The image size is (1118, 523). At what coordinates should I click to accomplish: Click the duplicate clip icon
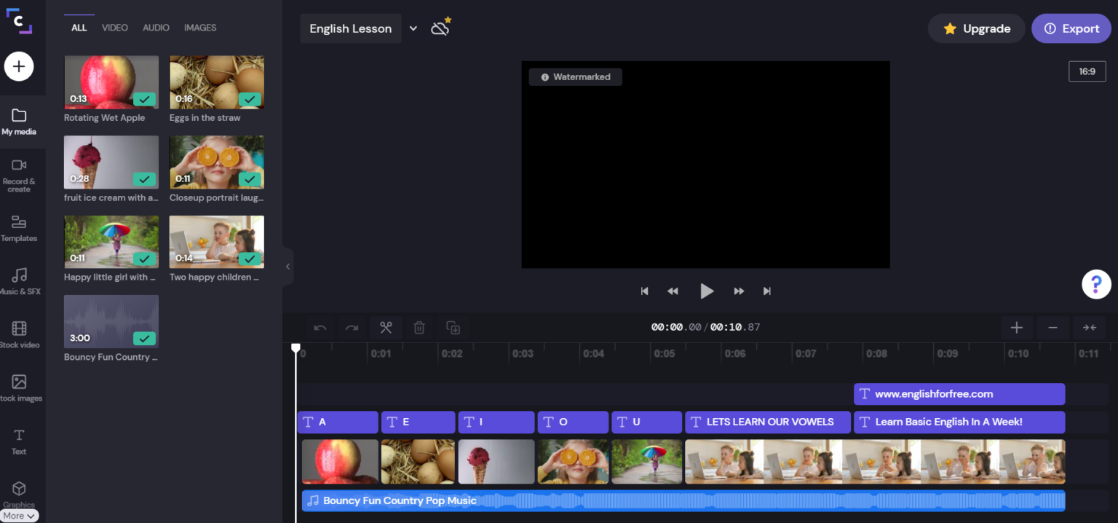[x=453, y=328]
